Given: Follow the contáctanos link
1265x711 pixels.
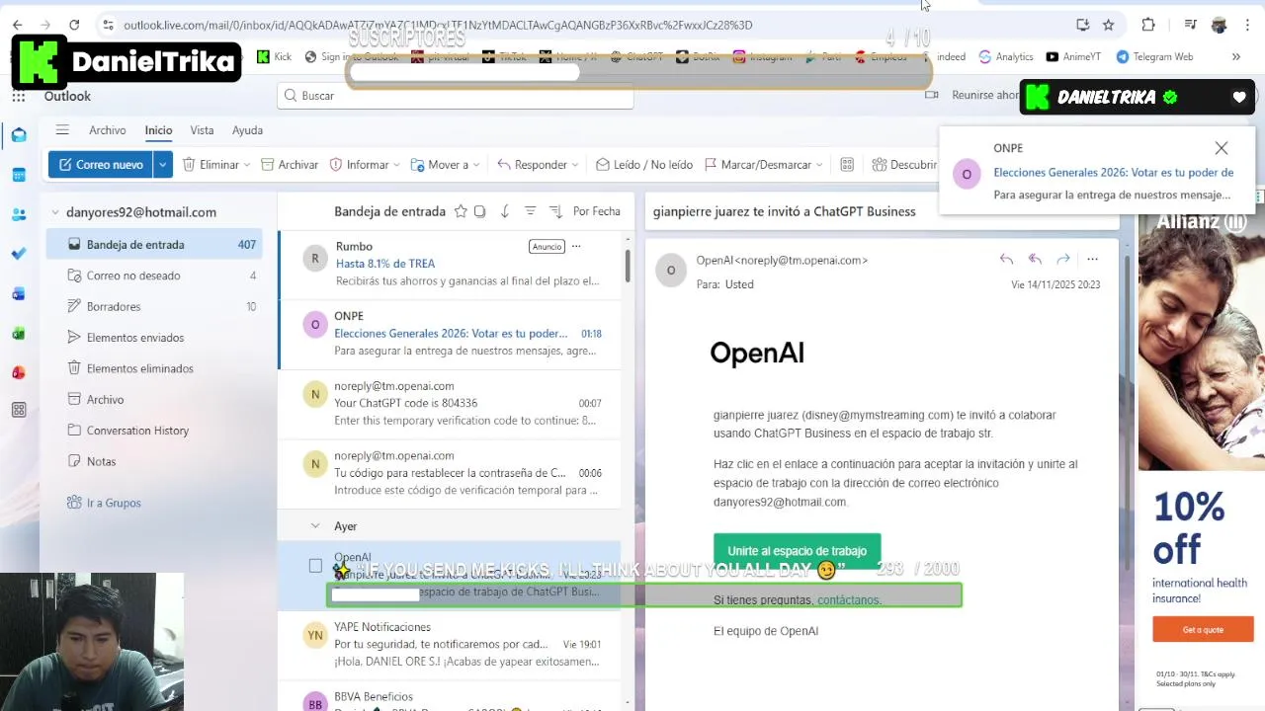Looking at the screenshot, I should tap(848, 599).
